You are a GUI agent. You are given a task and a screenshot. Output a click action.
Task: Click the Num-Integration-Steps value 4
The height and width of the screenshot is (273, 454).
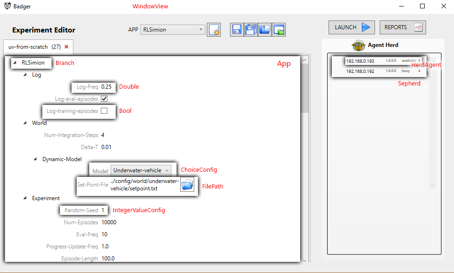click(x=103, y=135)
